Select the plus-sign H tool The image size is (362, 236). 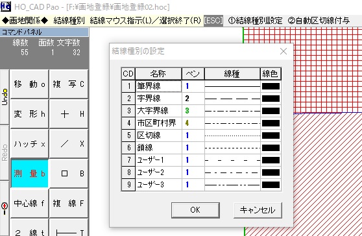(69, 114)
